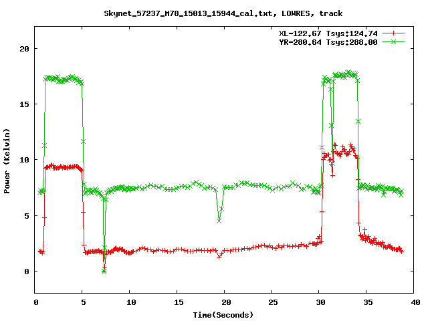Viewport: 428px width, 321px height.
Task: Click green dip marker near 19.5 seconds
Action: (x=219, y=221)
